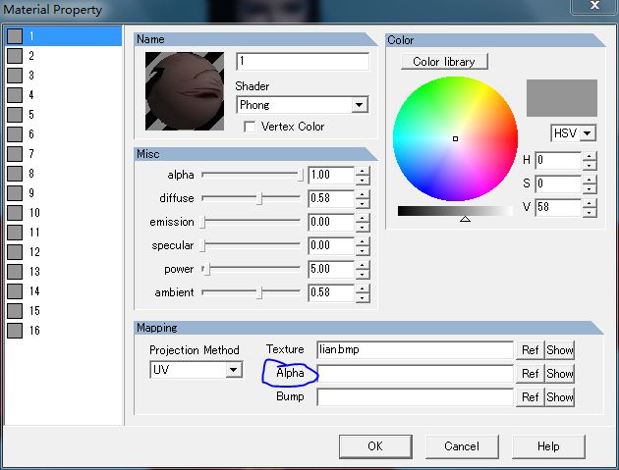Increase specular with the up spinner
This screenshot has width=619, height=470.
362,241
